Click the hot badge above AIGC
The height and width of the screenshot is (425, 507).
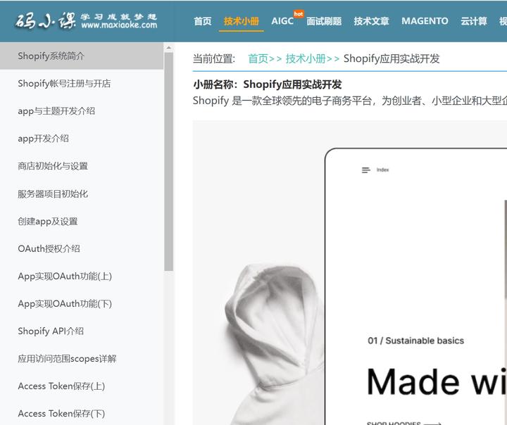tap(299, 14)
